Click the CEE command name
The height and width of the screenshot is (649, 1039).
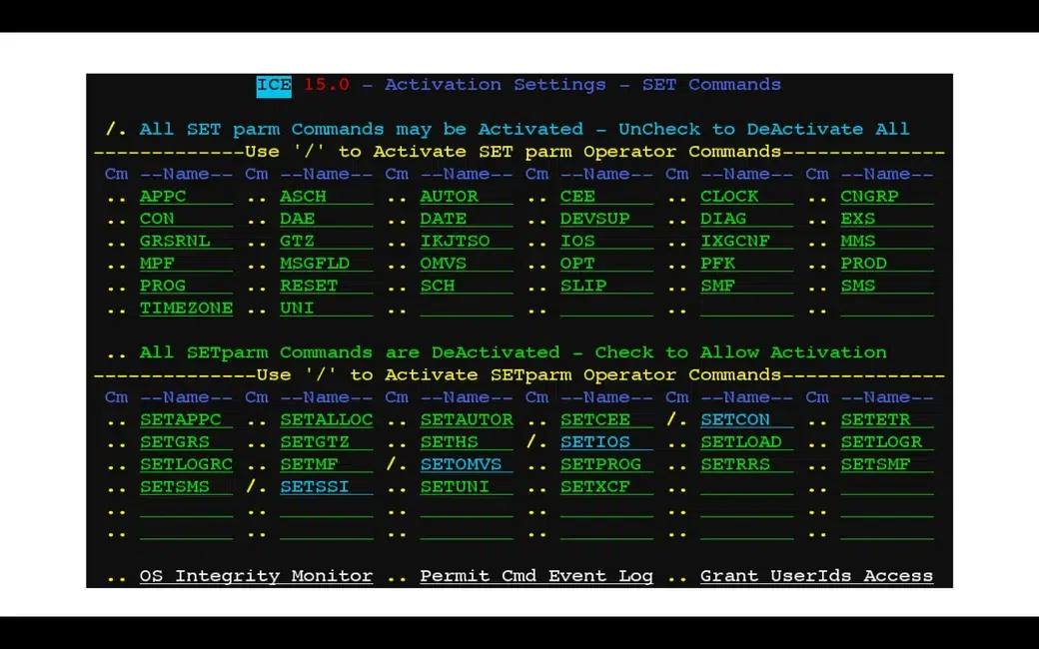click(577, 197)
